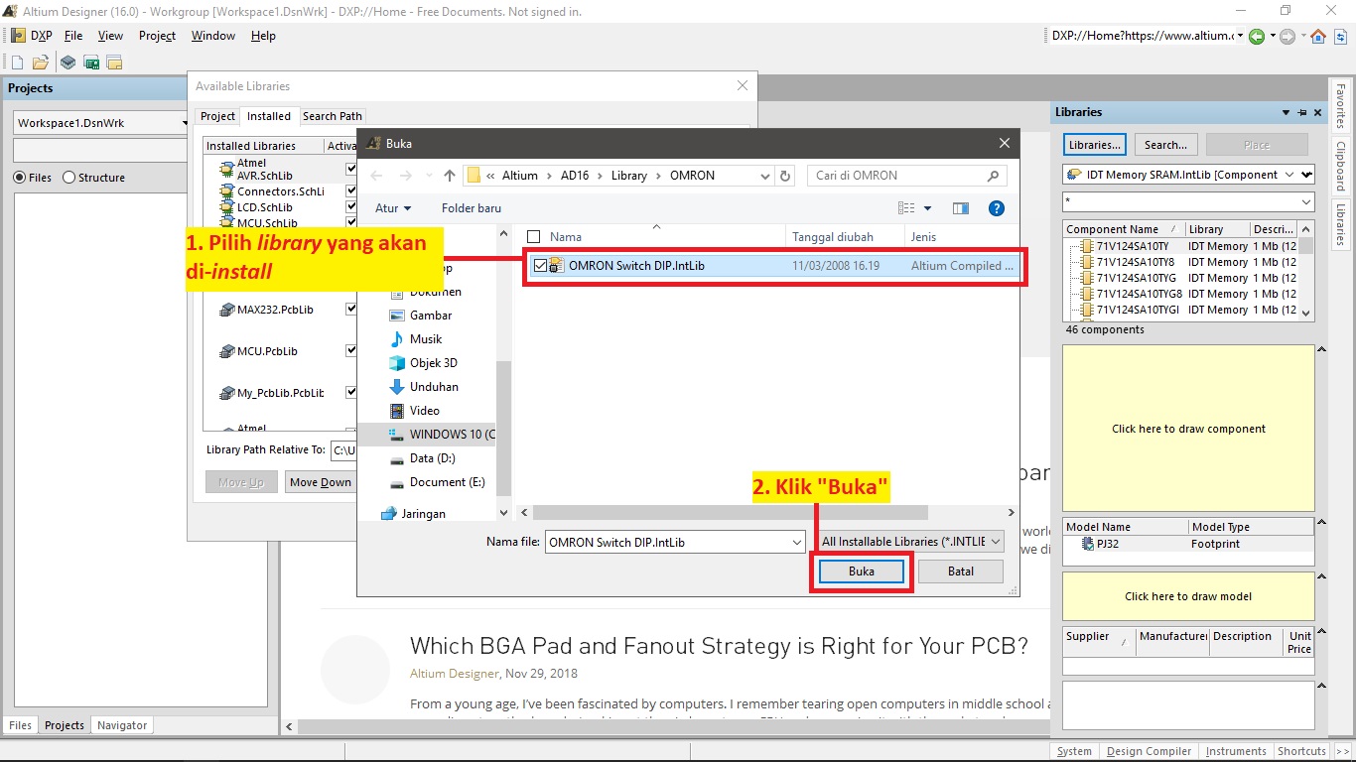The height and width of the screenshot is (762, 1356).
Task: Switch to the Project tab in Available Libraries
Action: [217, 116]
